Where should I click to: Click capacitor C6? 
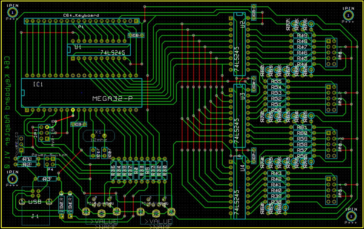point(136,35)
